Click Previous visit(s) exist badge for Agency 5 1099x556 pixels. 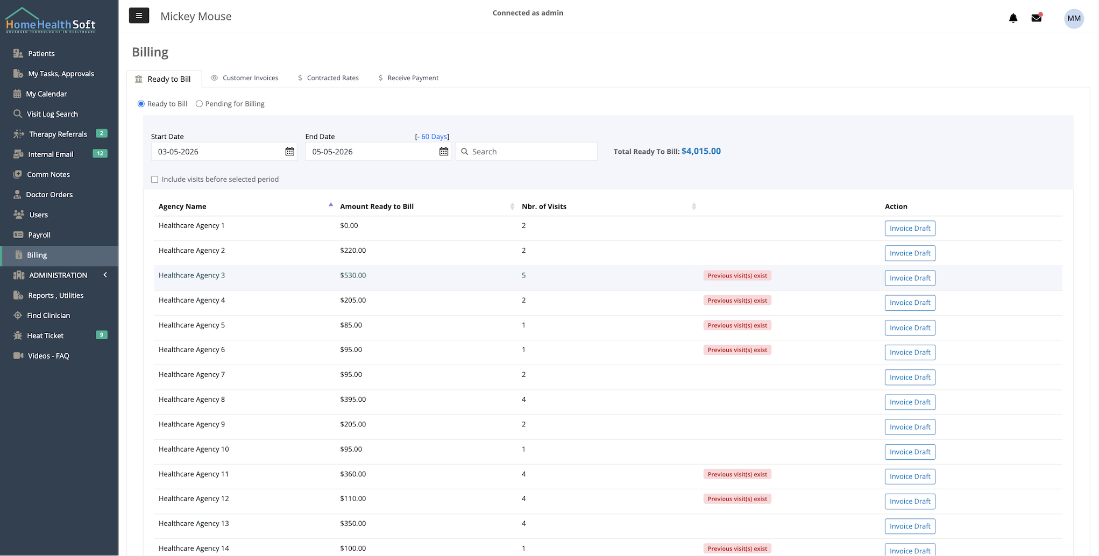737,325
